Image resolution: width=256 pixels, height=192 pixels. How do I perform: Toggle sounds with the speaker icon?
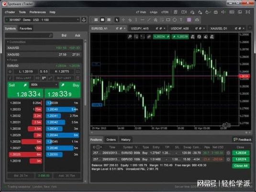point(223,12)
